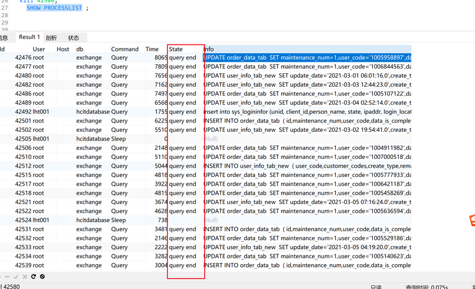Click the Time column header
This screenshot has width=475, height=289.
(x=152, y=49)
